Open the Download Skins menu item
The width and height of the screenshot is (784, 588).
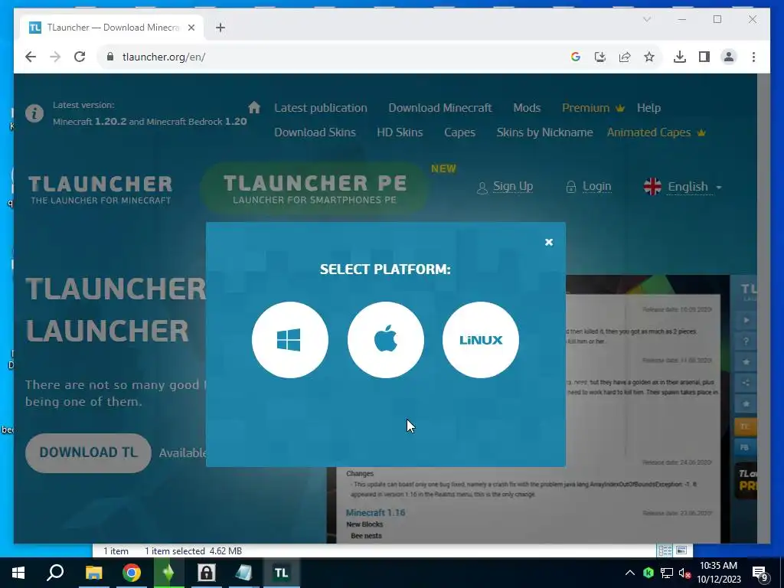click(315, 132)
